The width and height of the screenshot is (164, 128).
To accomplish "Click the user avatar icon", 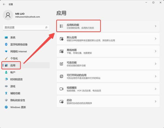I will [x=8, y=15].
